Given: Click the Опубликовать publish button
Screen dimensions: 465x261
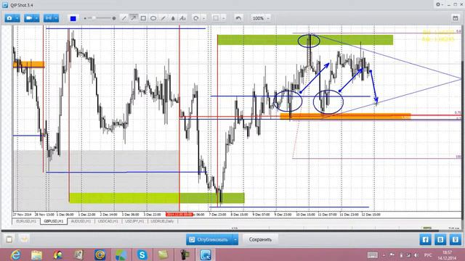Looking at the screenshot, I should [x=210, y=239].
